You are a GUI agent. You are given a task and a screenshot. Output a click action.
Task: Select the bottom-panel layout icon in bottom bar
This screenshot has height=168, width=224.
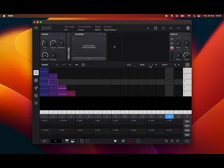(x=72, y=141)
